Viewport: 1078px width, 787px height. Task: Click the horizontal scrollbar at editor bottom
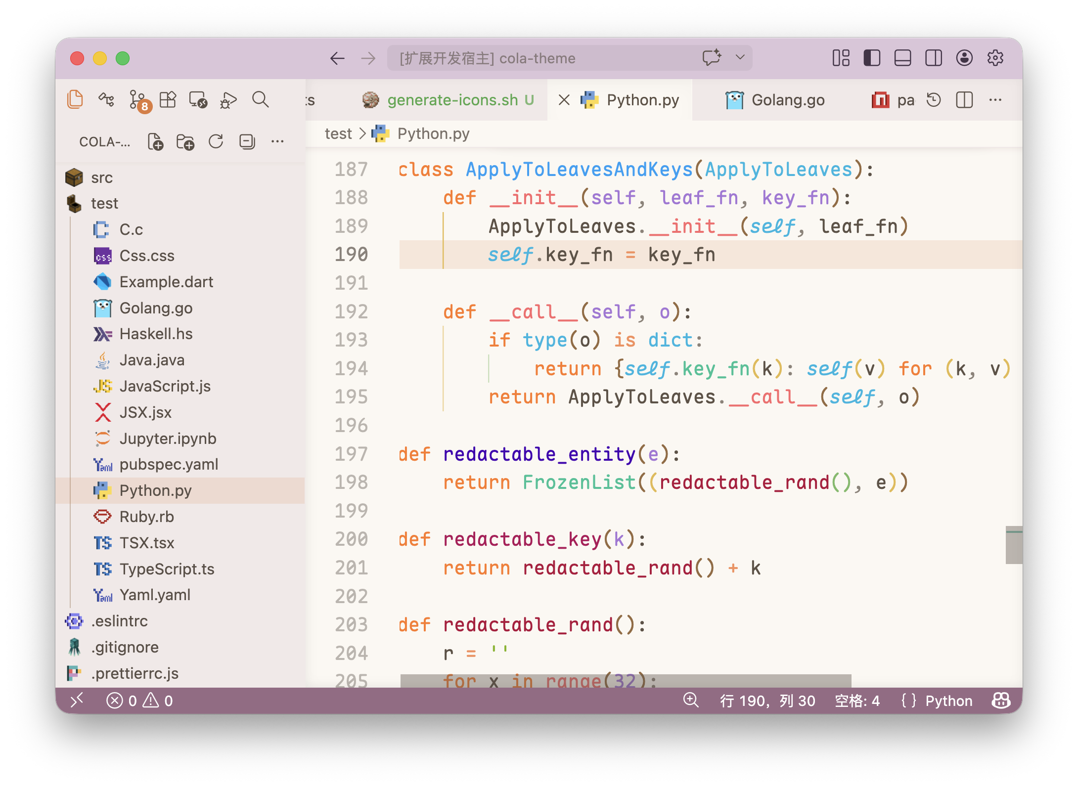pos(626,681)
